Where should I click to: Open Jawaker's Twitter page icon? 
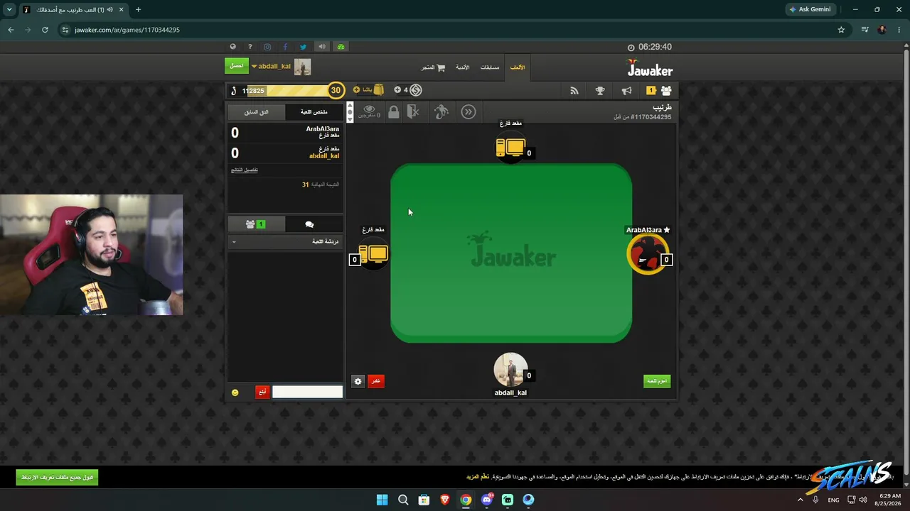(303, 47)
